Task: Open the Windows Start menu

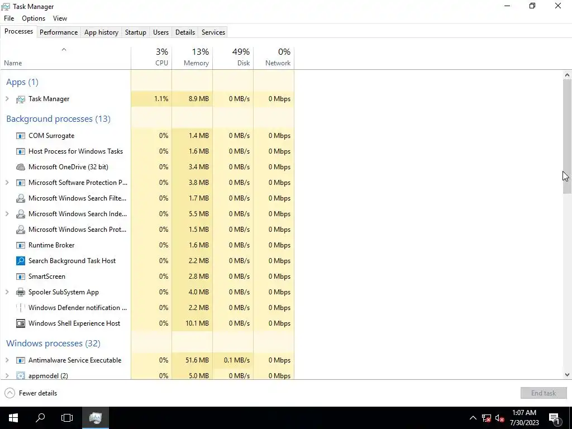Action: coord(13,418)
